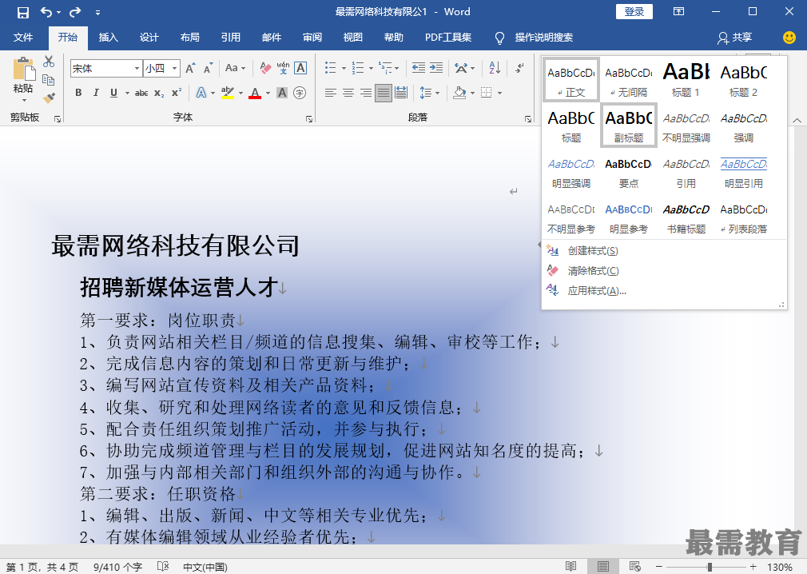
Task: Toggle justified alignment
Action: coord(383,93)
